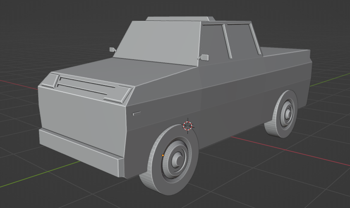Select the orange origin point on front wheel
The image size is (350, 208).
(x=163, y=155)
